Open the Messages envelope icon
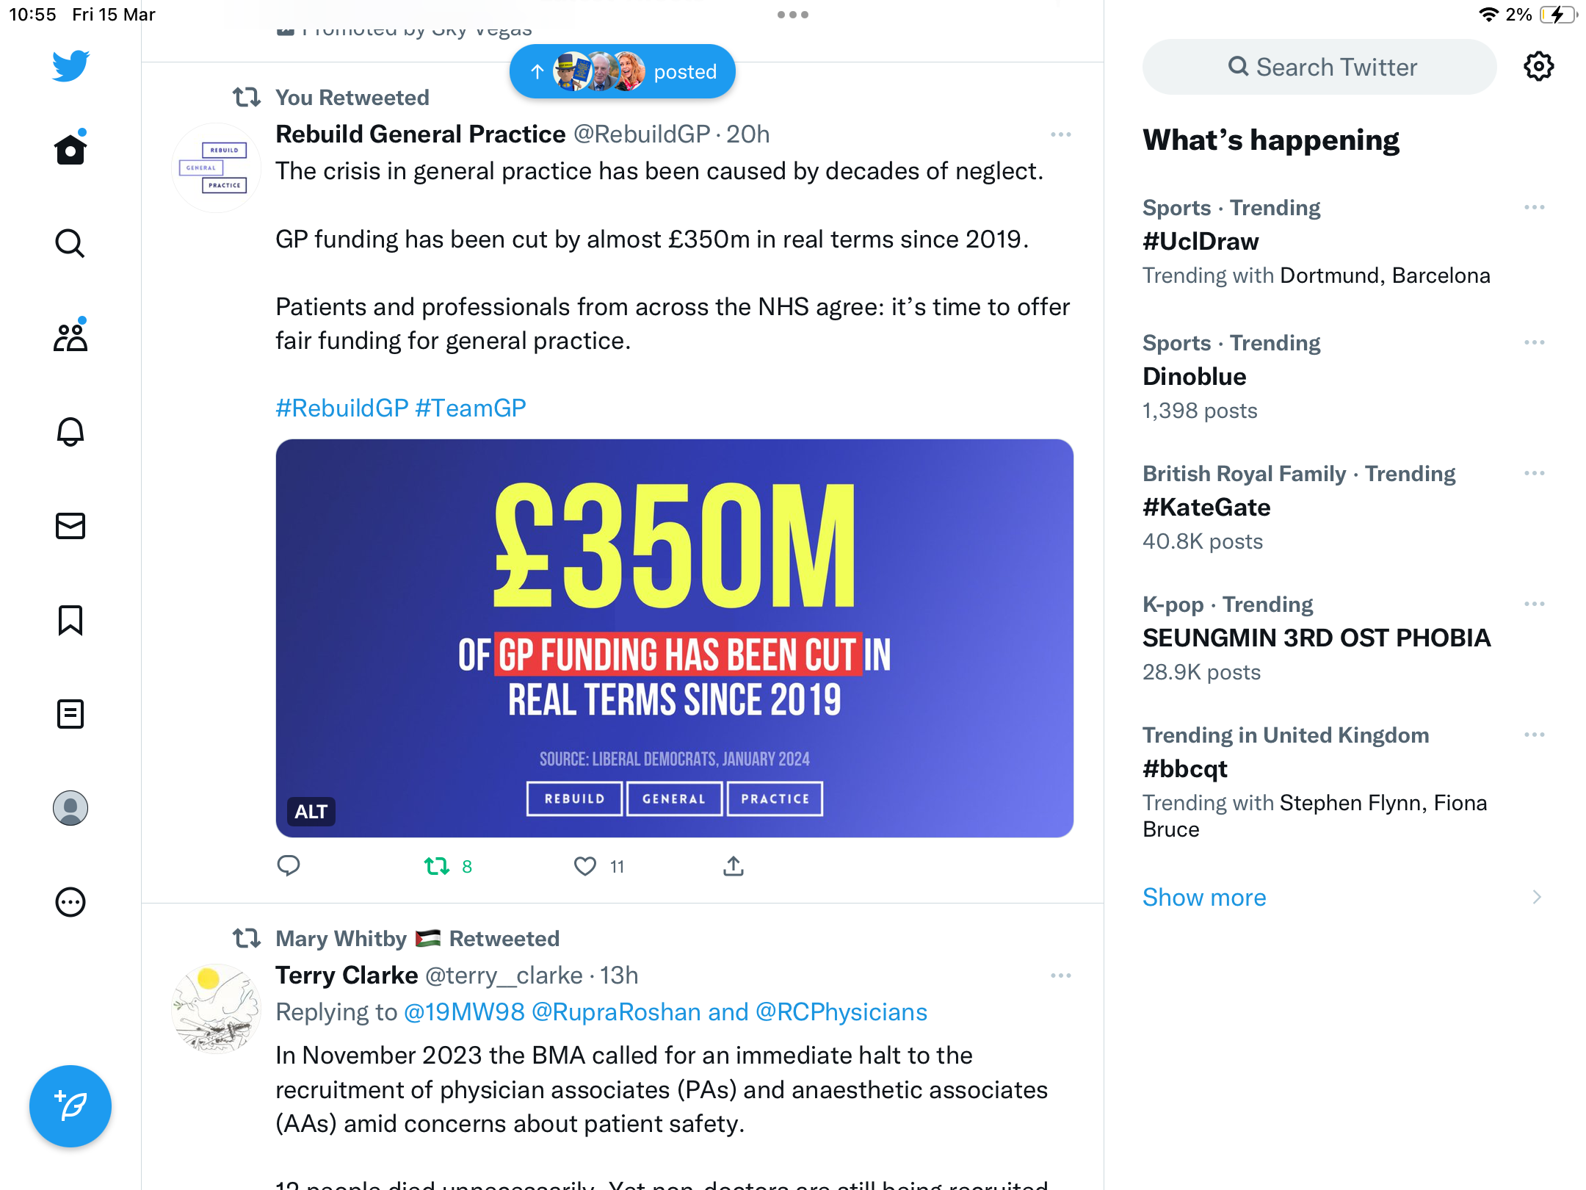The image size is (1586, 1190). [x=70, y=525]
